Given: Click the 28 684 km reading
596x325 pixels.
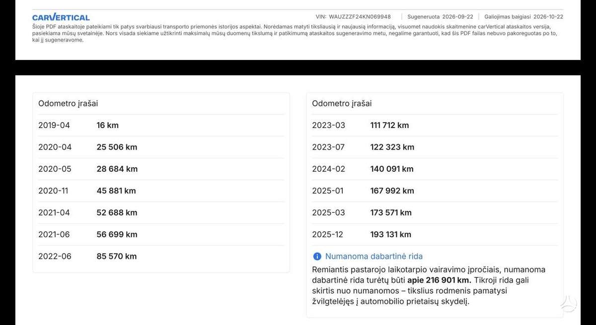Looking at the screenshot, I should tap(117, 169).
